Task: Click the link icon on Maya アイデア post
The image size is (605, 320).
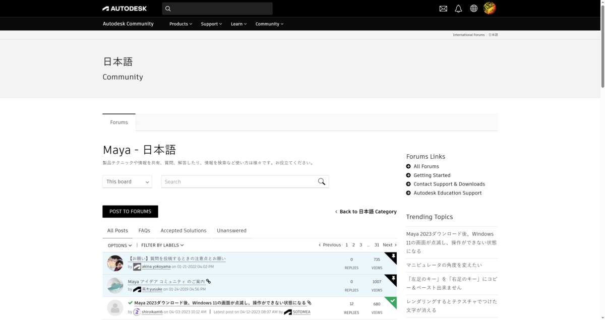Action: click(208, 281)
